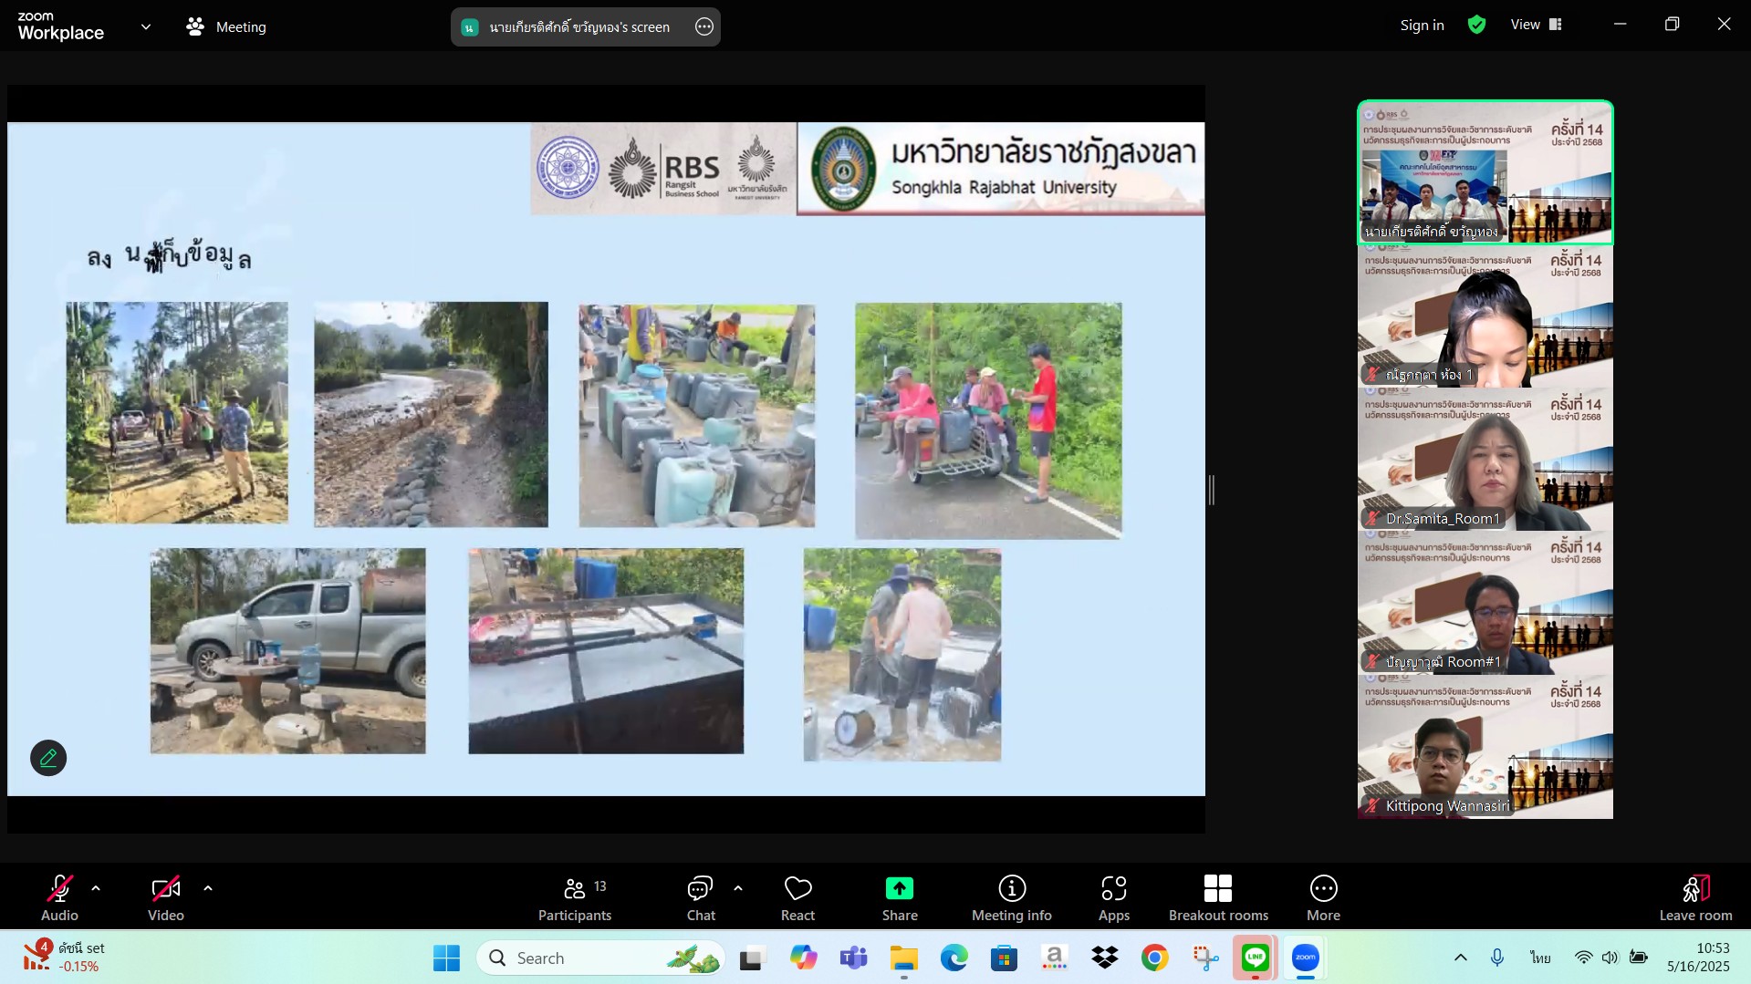Open Microsoft Edge from taskbar

click(x=954, y=958)
